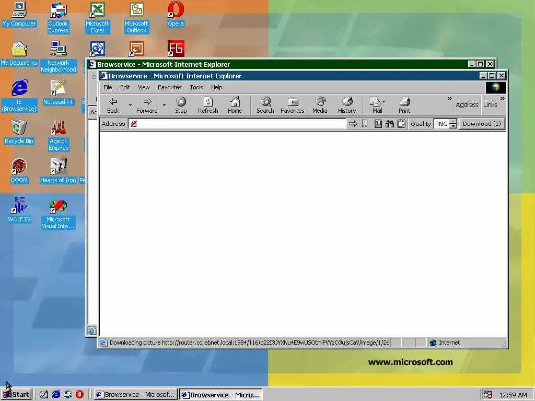The width and height of the screenshot is (535, 401).
Task: Decrease Quality with the down spinner
Action: tap(453, 126)
